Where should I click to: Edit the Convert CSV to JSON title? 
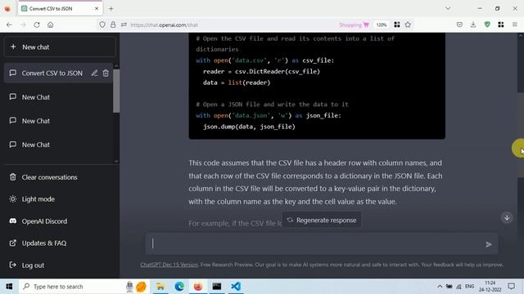[95, 73]
